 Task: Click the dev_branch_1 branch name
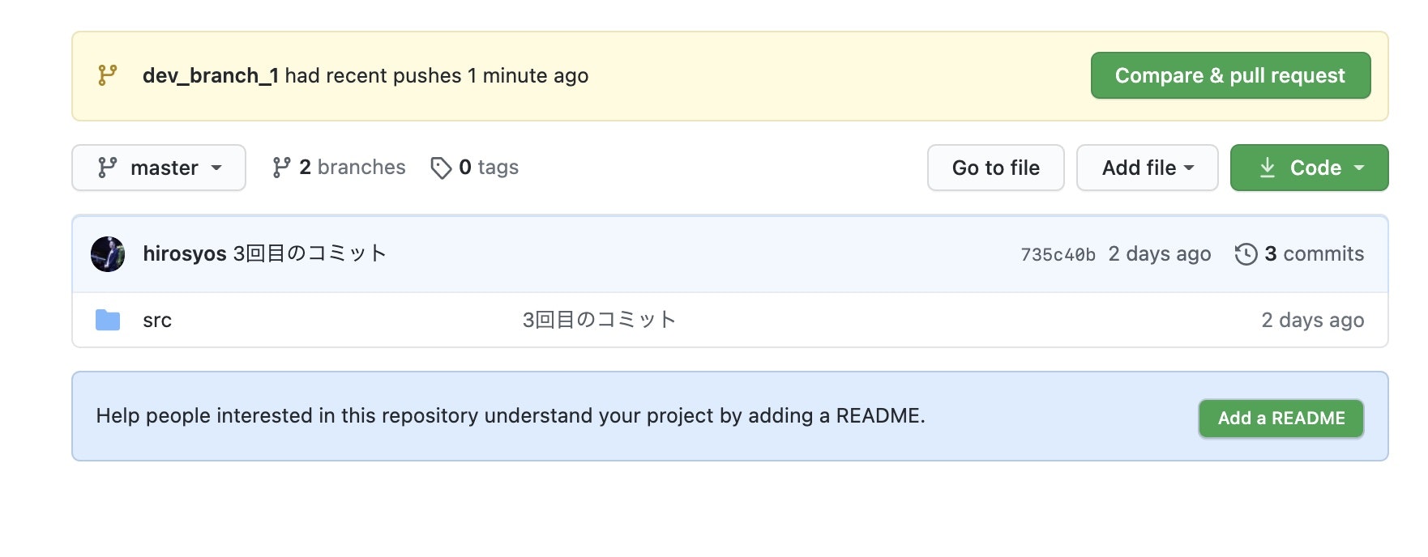[x=211, y=76]
